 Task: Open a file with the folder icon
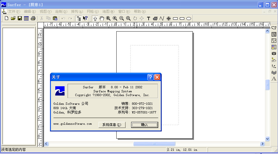click(13, 18)
